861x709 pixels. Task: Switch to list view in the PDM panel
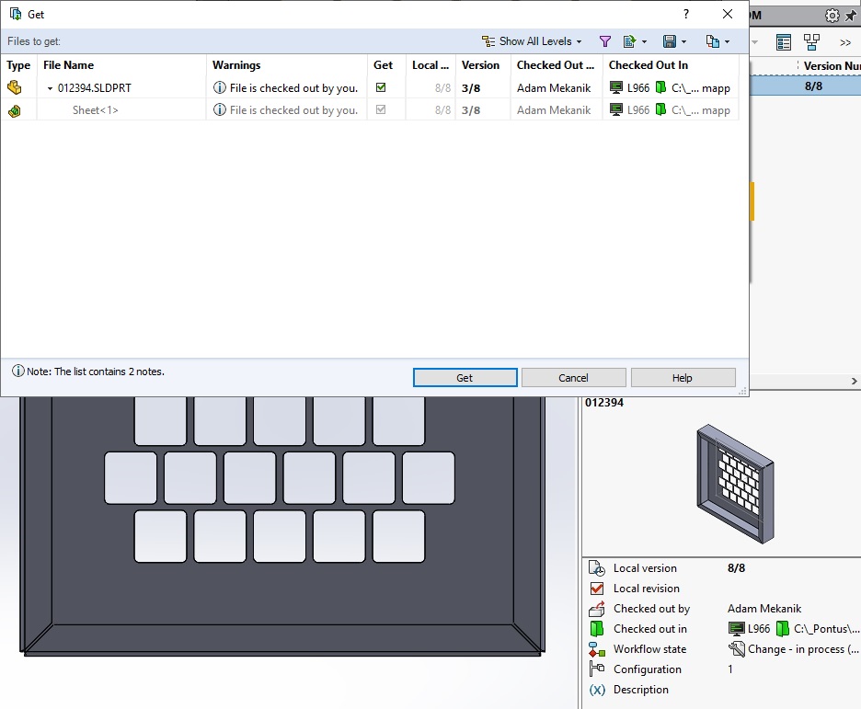[x=784, y=41]
